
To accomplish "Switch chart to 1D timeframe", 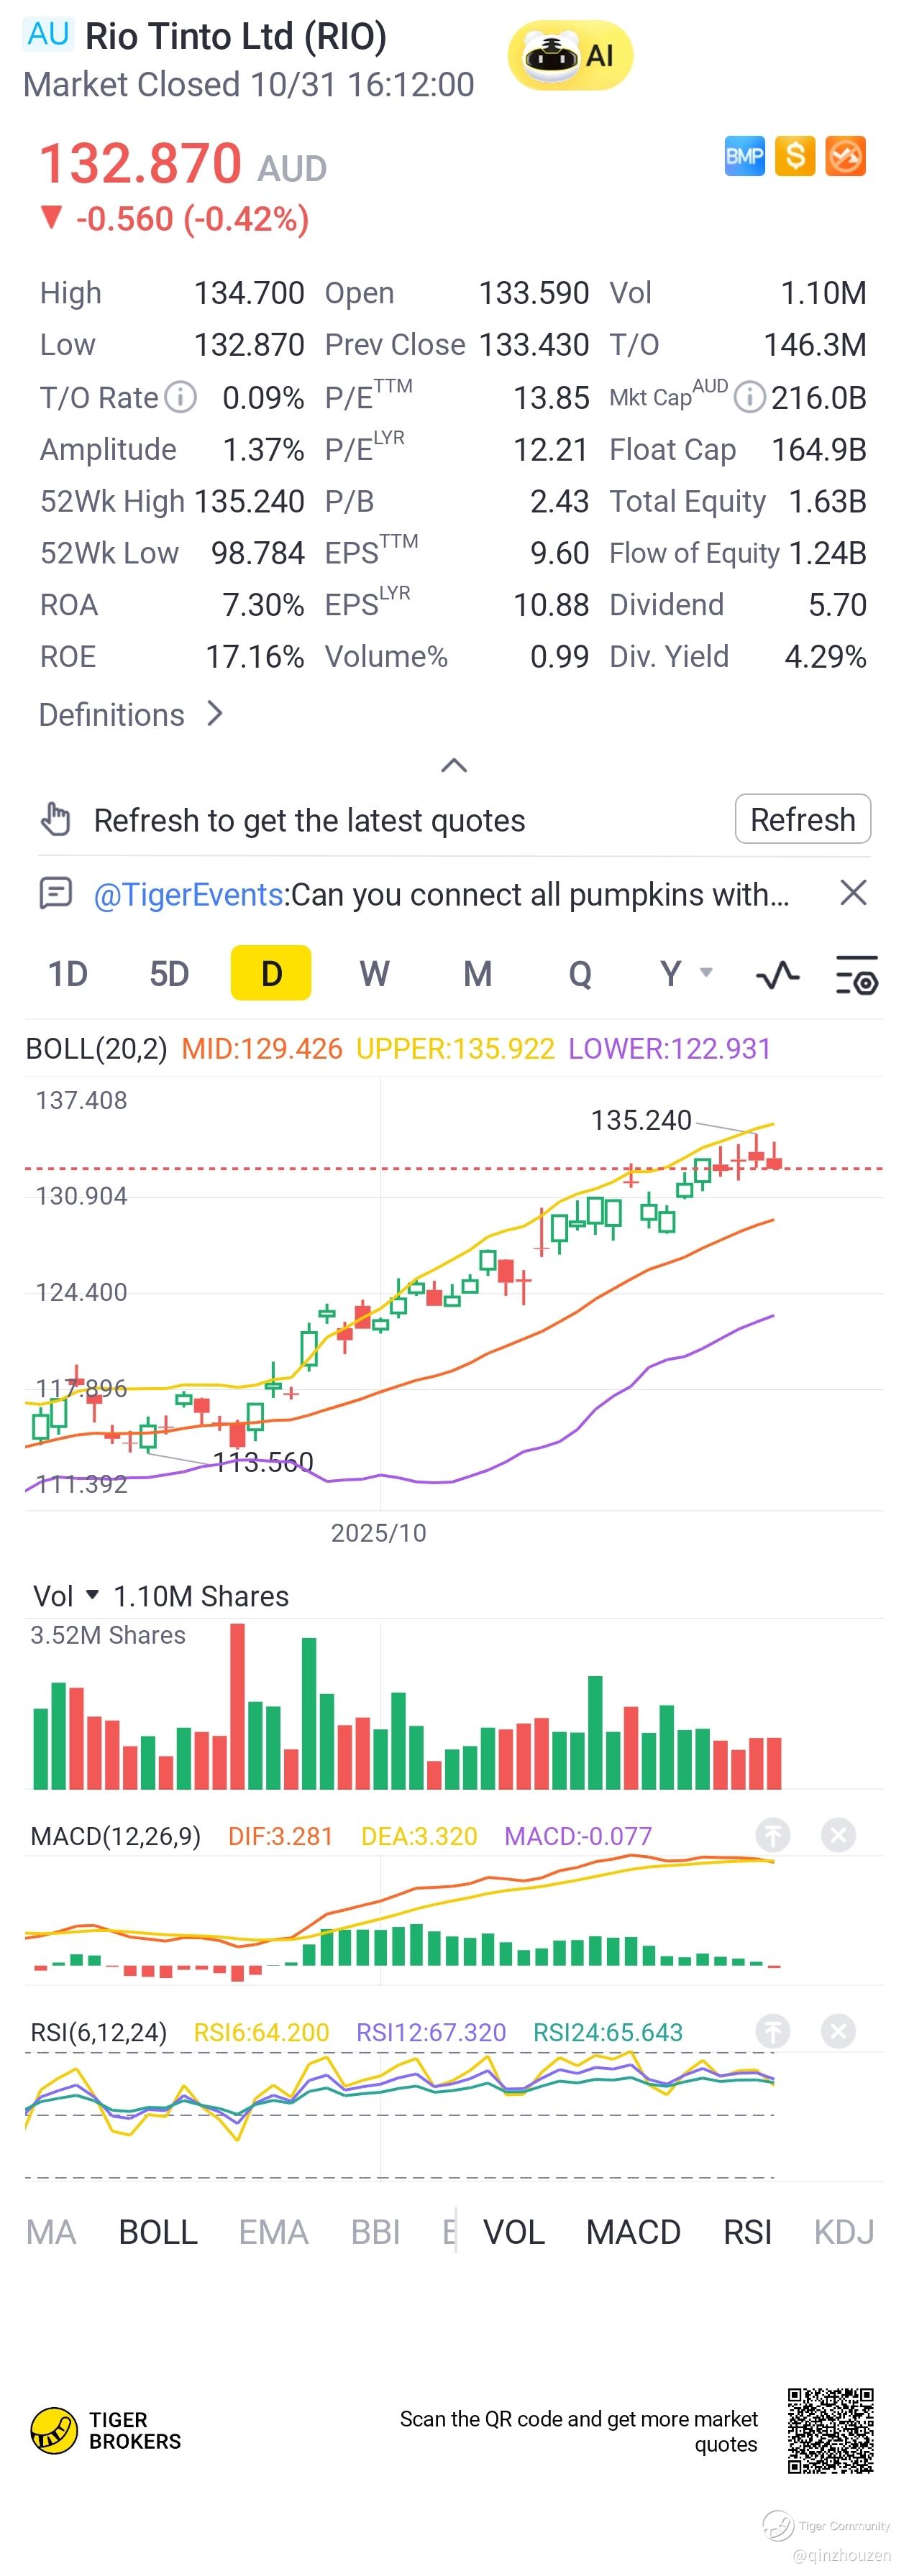I will coord(68,973).
